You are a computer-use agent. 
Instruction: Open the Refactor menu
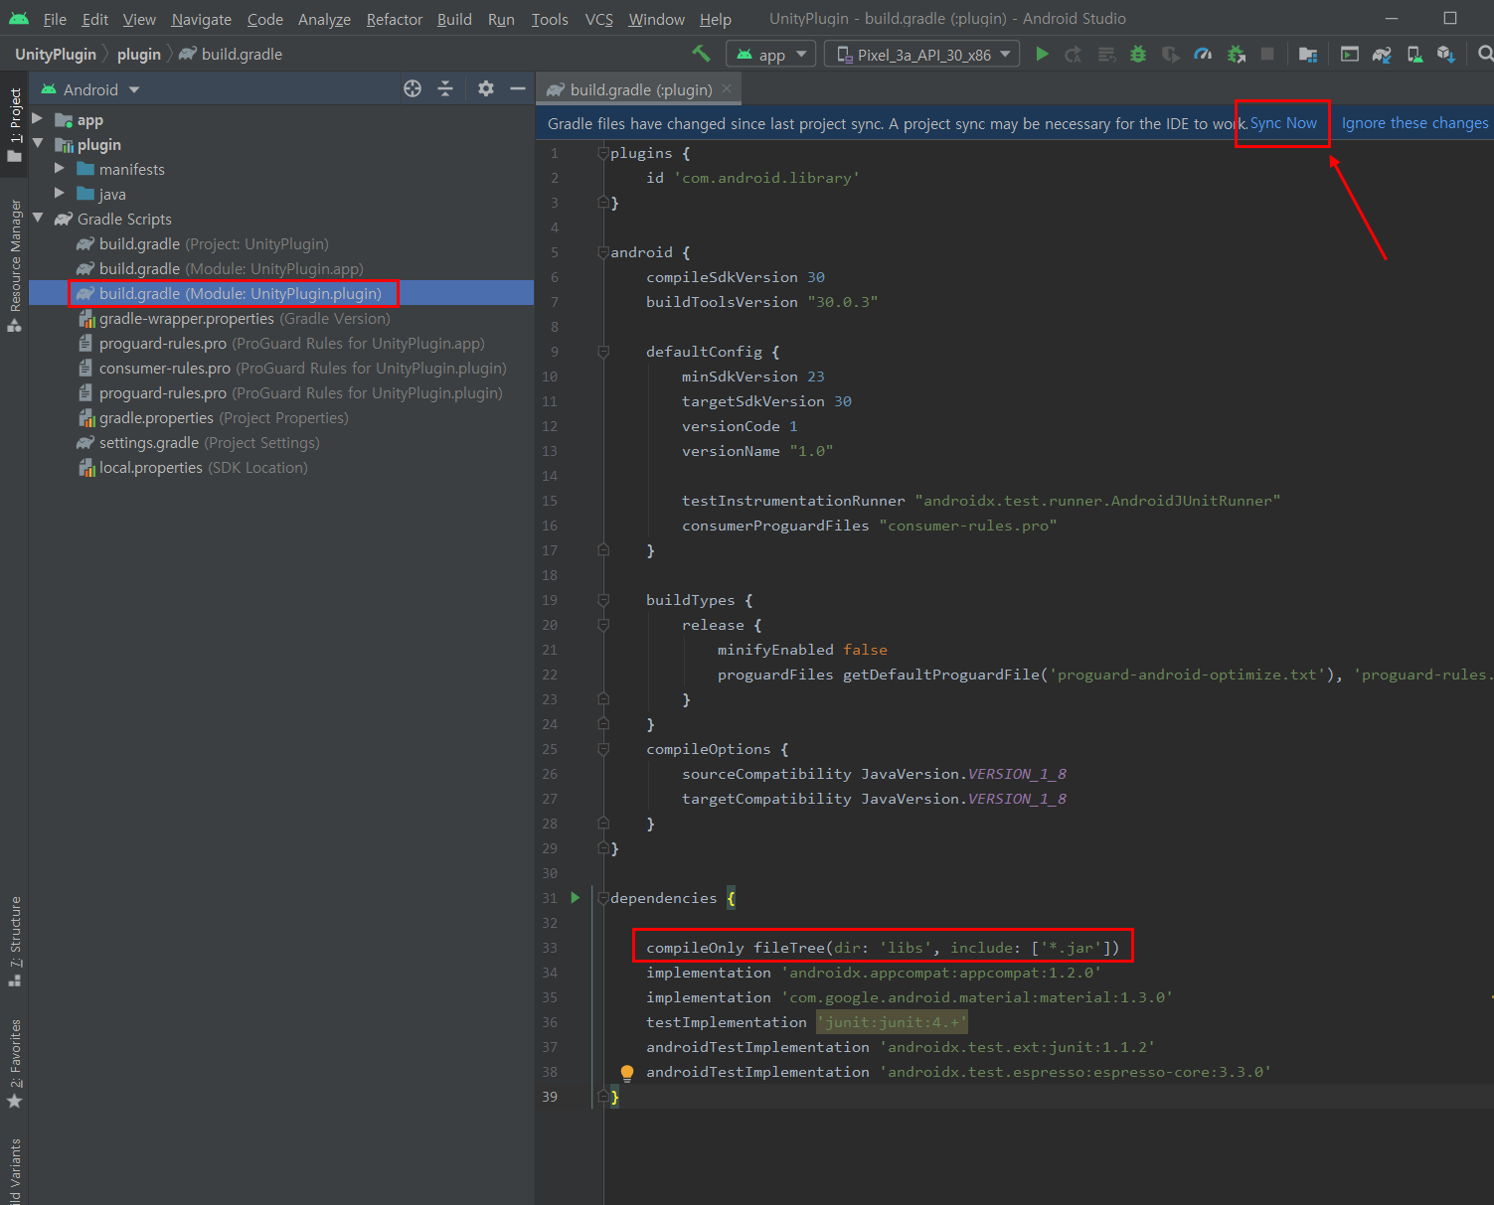(x=395, y=19)
